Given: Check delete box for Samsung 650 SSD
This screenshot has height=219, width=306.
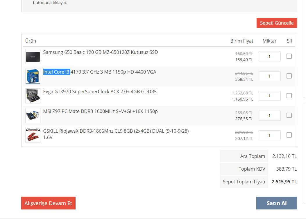Looking at the screenshot, I should (x=289, y=56).
